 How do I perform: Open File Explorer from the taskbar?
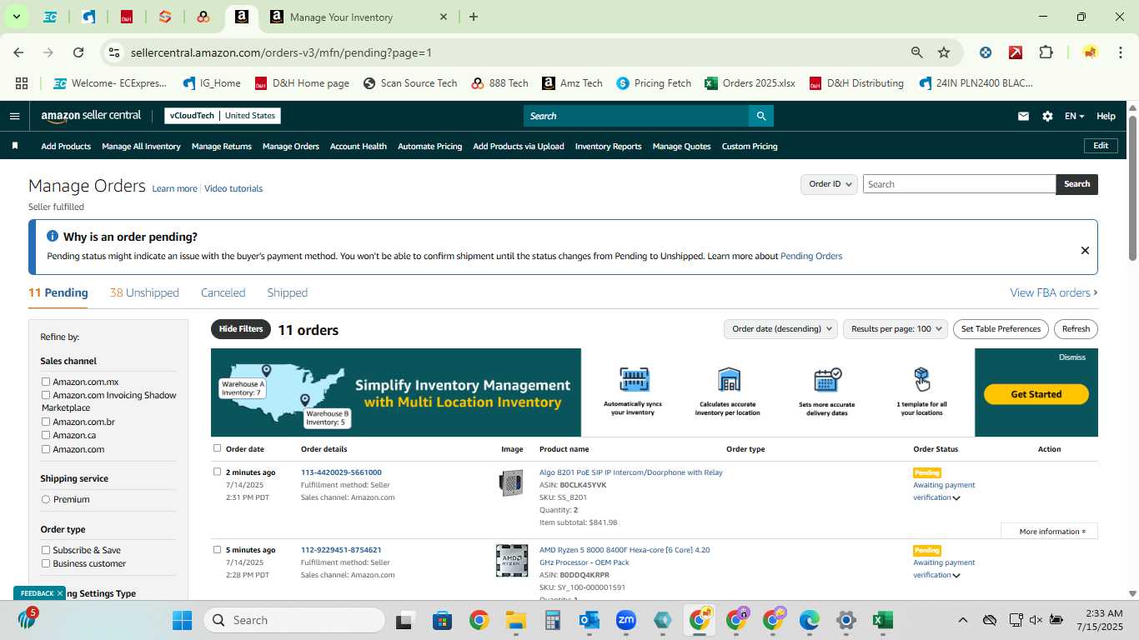point(515,620)
